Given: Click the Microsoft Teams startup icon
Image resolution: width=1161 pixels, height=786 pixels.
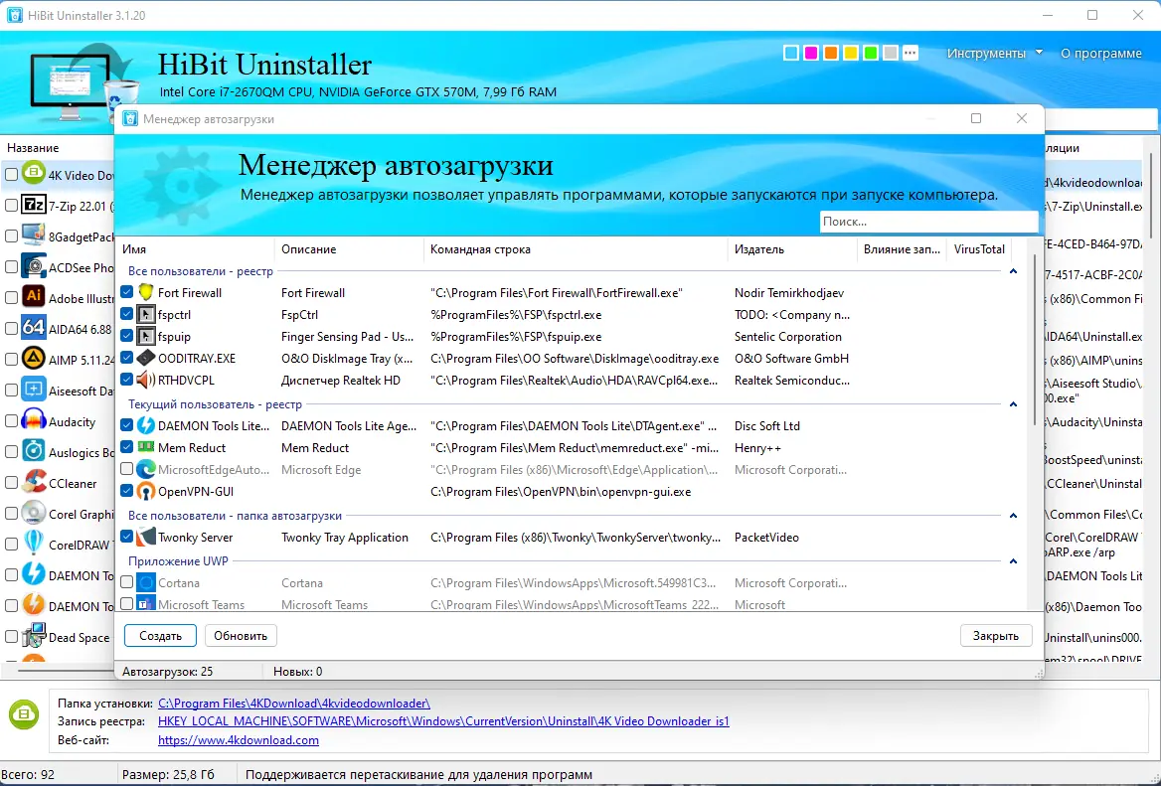Looking at the screenshot, I should click(146, 604).
